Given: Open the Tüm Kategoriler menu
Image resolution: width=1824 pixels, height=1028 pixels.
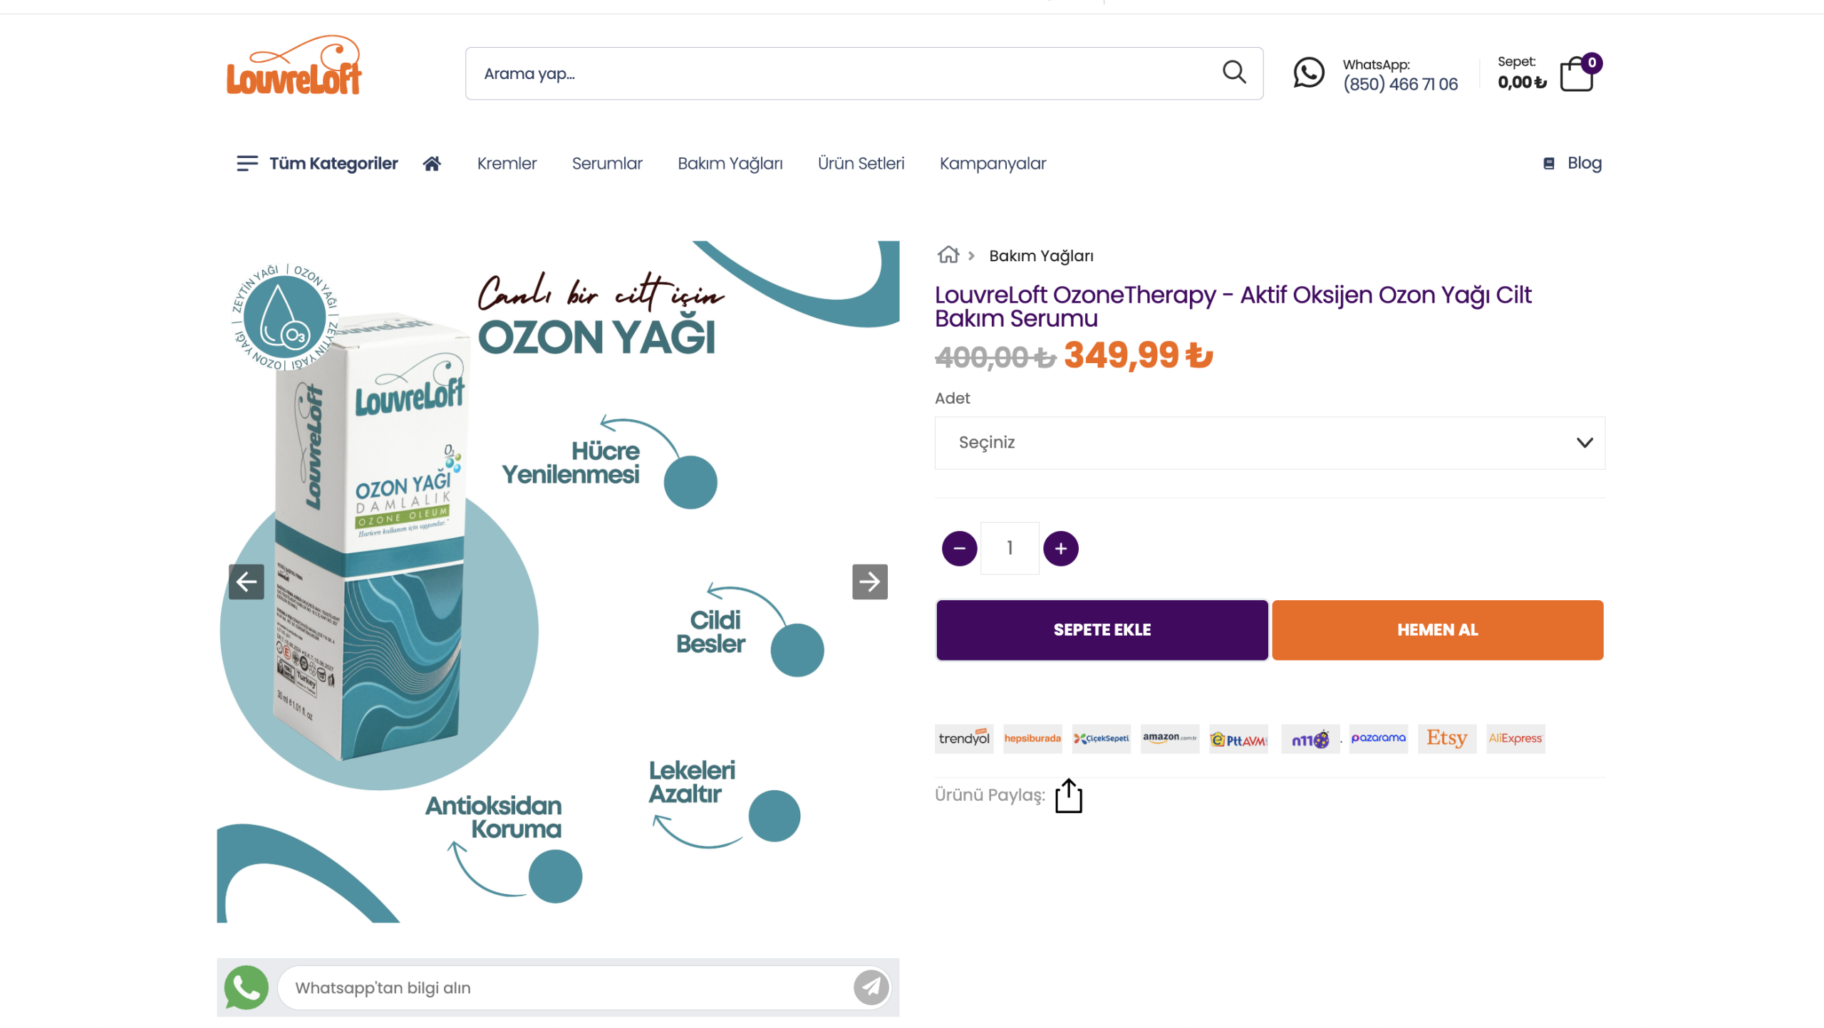Looking at the screenshot, I should pyautogui.click(x=317, y=164).
